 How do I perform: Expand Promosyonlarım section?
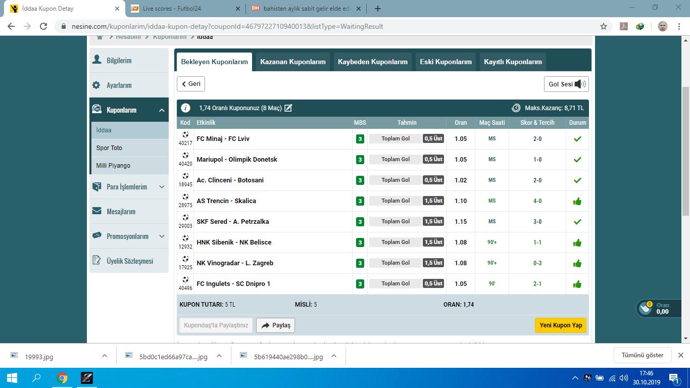162,236
